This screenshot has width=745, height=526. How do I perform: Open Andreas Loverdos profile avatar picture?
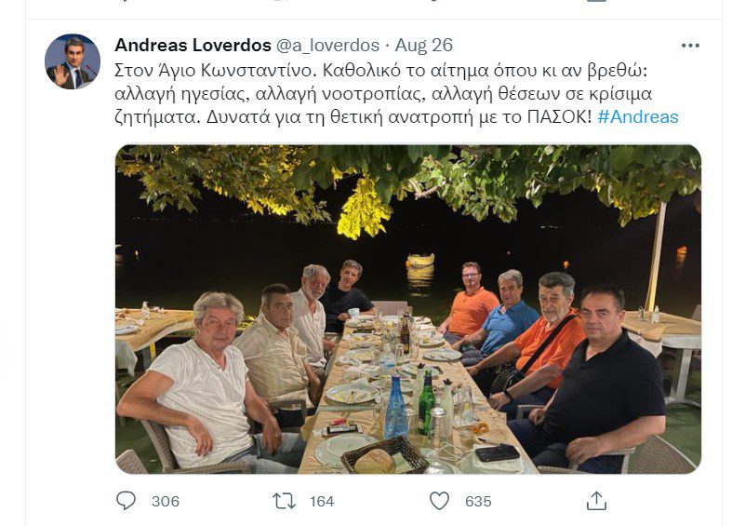point(73,61)
